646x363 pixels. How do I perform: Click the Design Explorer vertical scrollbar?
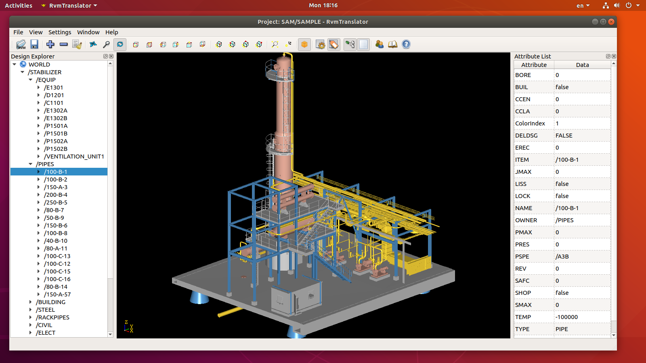110,169
